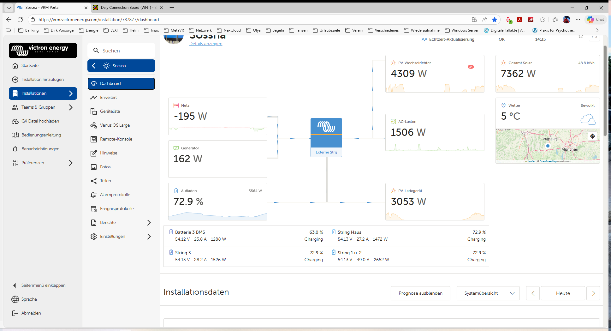The height and width of the screenshot is (331, 611).
Task: Click the Venus OS Large icon
Action: (94, 125)
